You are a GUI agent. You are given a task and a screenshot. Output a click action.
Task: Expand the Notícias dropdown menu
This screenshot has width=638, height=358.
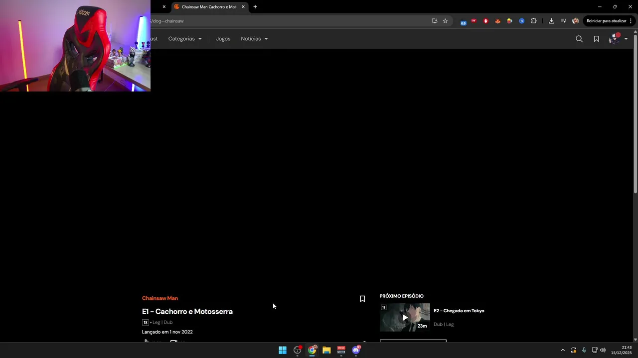coord(254,39)
